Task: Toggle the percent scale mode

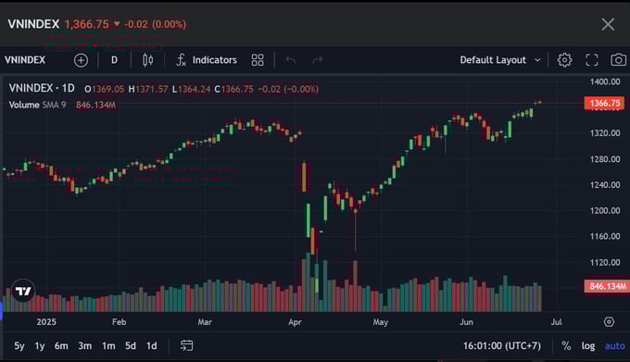Action: click(566, 346)
